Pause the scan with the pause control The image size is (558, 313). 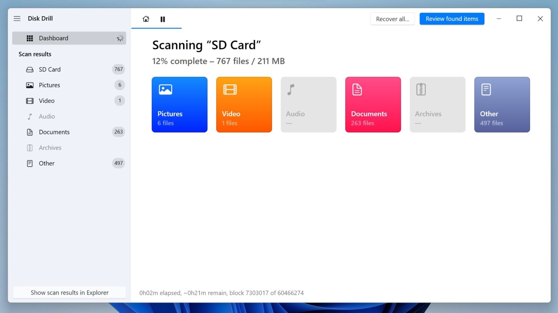[163, 19]
